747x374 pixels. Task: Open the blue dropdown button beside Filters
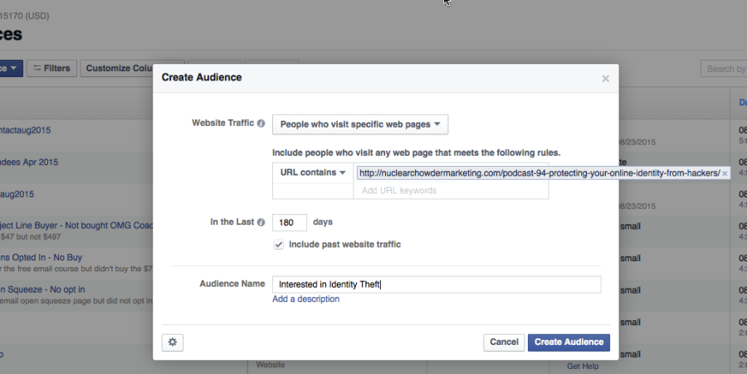tap(11, 69)
